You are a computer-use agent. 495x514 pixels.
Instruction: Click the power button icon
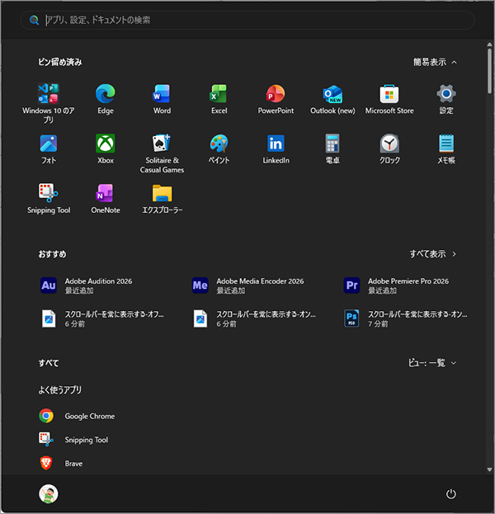(x=450, y=494)
